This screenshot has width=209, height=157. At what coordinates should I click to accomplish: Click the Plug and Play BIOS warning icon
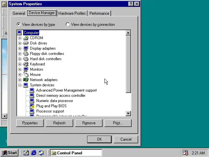coord(32,106)
